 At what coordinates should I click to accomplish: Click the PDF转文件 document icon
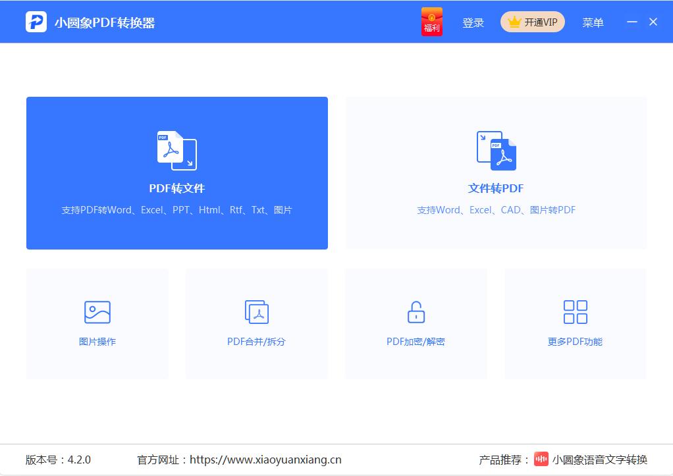click(x=177, y=150)
